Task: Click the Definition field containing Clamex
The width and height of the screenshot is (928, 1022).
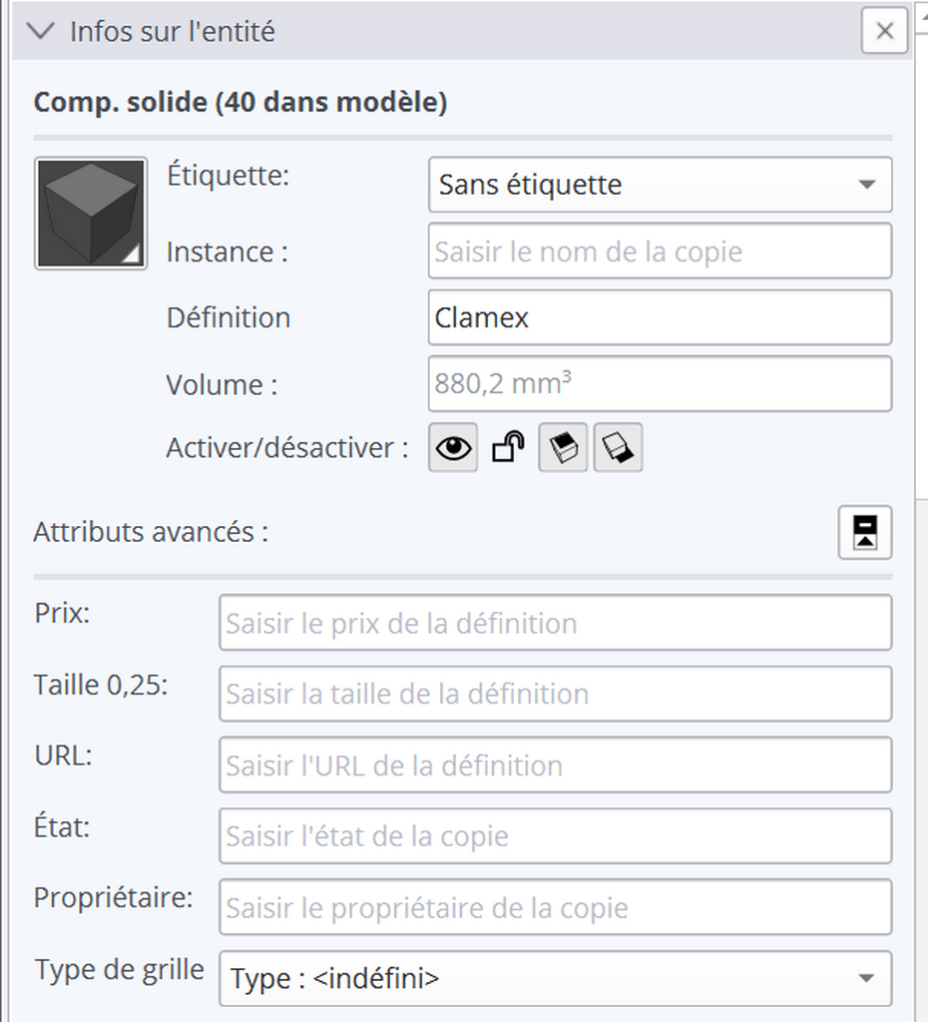Action: [660, 317]
